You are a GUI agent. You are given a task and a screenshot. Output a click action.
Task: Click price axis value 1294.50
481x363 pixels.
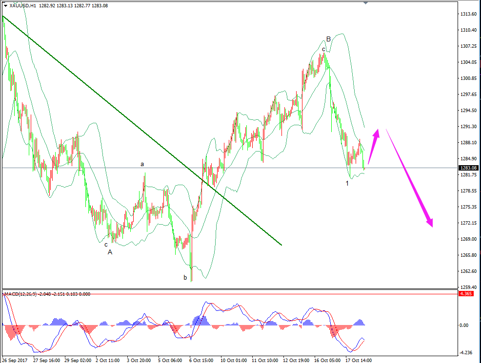tap(468, 111)
